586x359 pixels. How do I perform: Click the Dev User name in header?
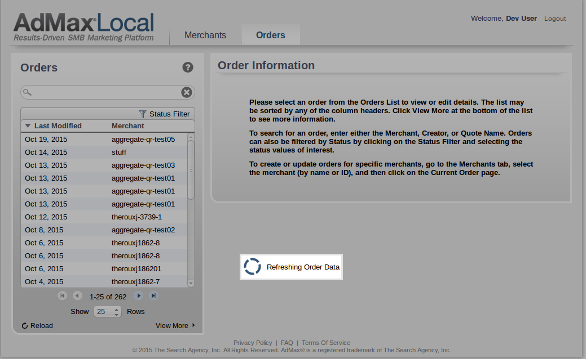pos(521,18)
